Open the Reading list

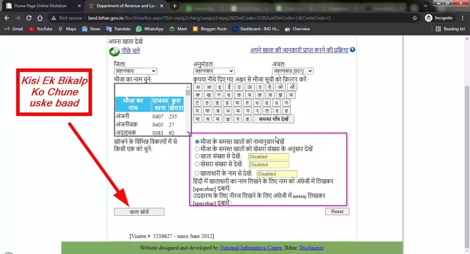click(450, 29)
